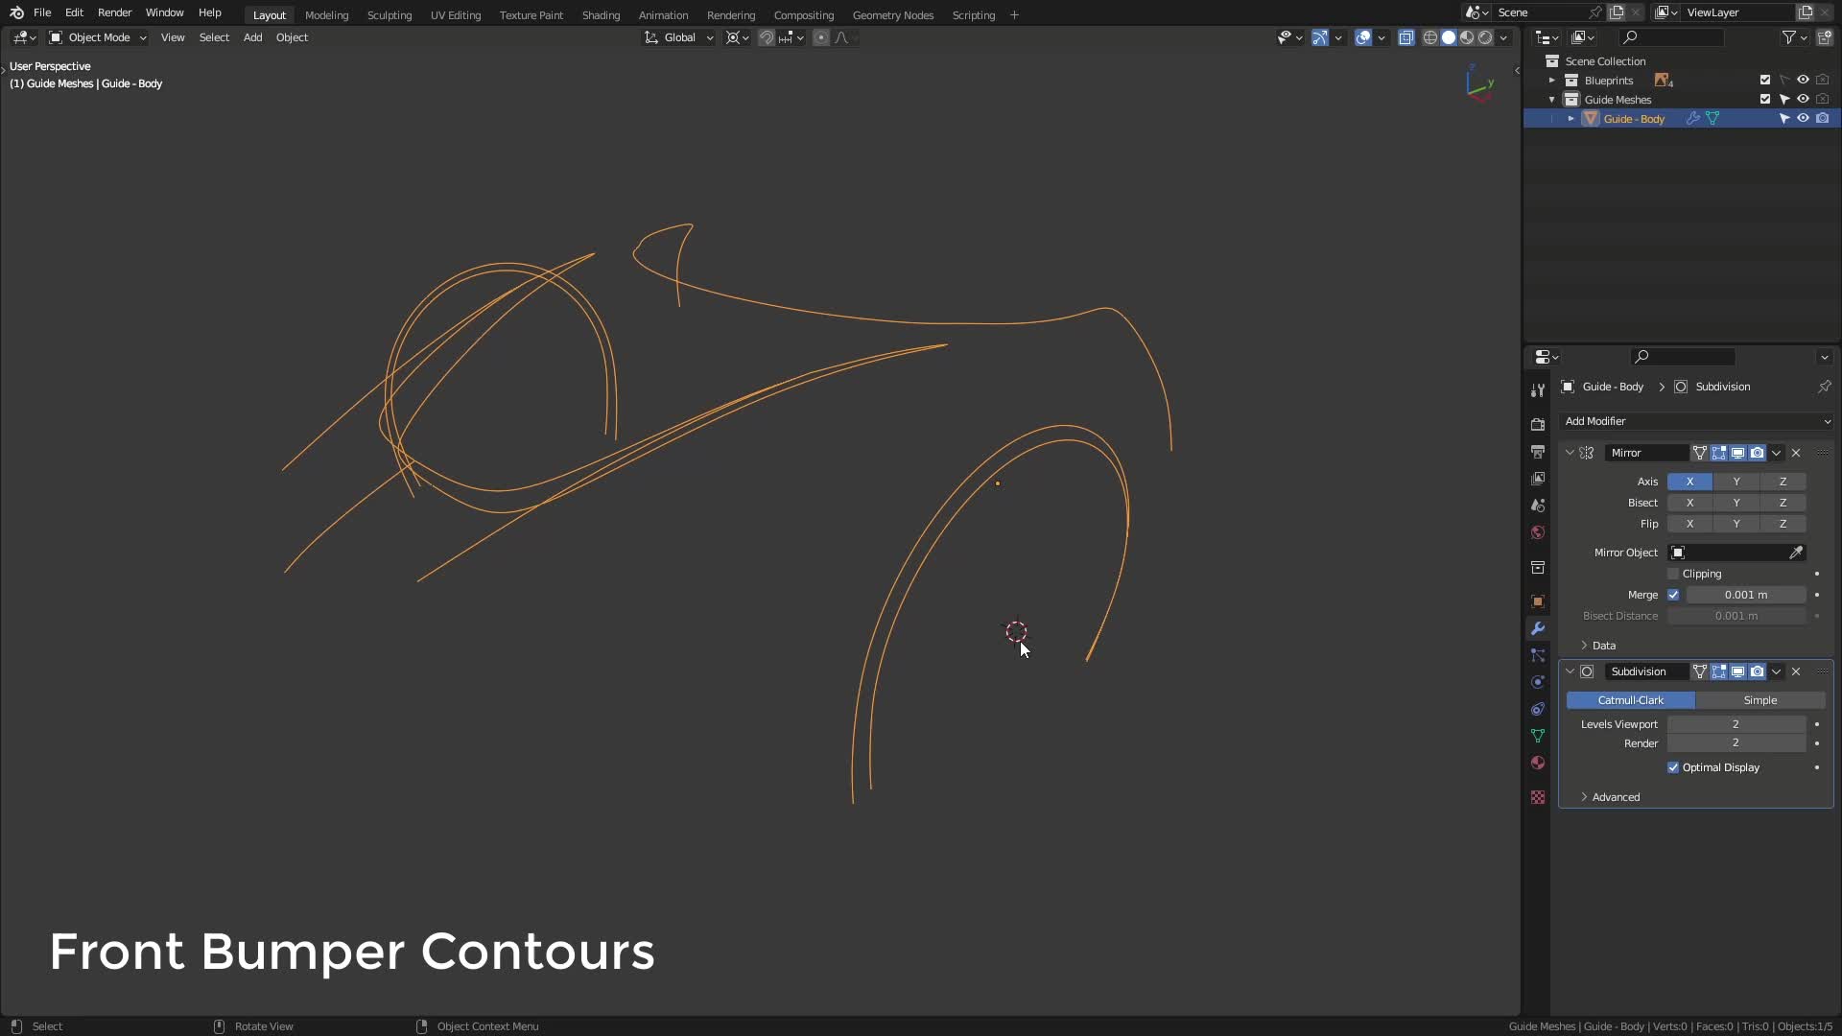Viewport: 1842px width, 1036px height.
Task: Switch to the Sculpting workspace tab
Action: (390, 14)
